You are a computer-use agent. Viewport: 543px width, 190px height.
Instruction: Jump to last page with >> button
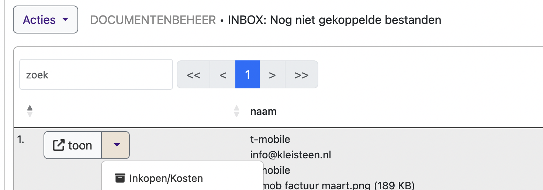[301, 75]
